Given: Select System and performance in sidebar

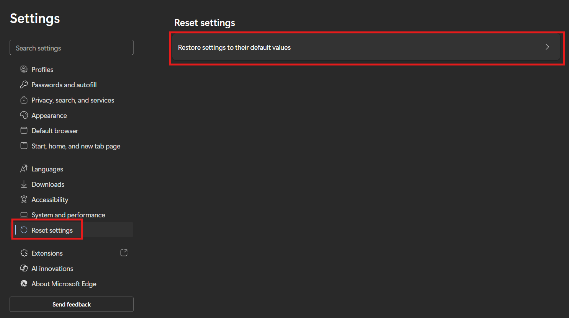Looking at the screenshot, I should (x=68, y=215).
